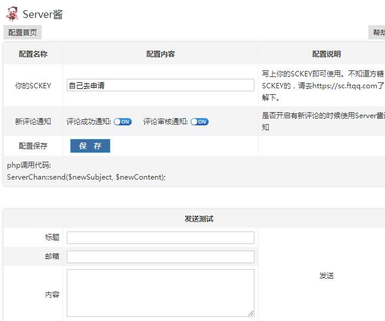Click the 配置名称 column header
The image size is (385, 321).
coord(33,54)
